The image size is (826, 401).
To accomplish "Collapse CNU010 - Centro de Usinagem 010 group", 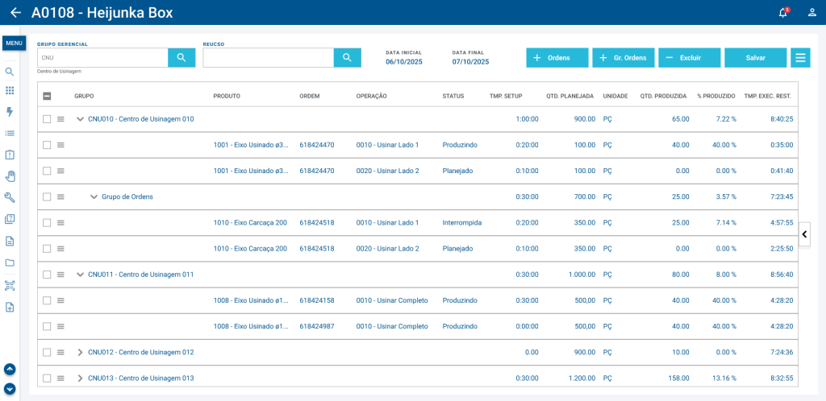I will coord(80,119).
